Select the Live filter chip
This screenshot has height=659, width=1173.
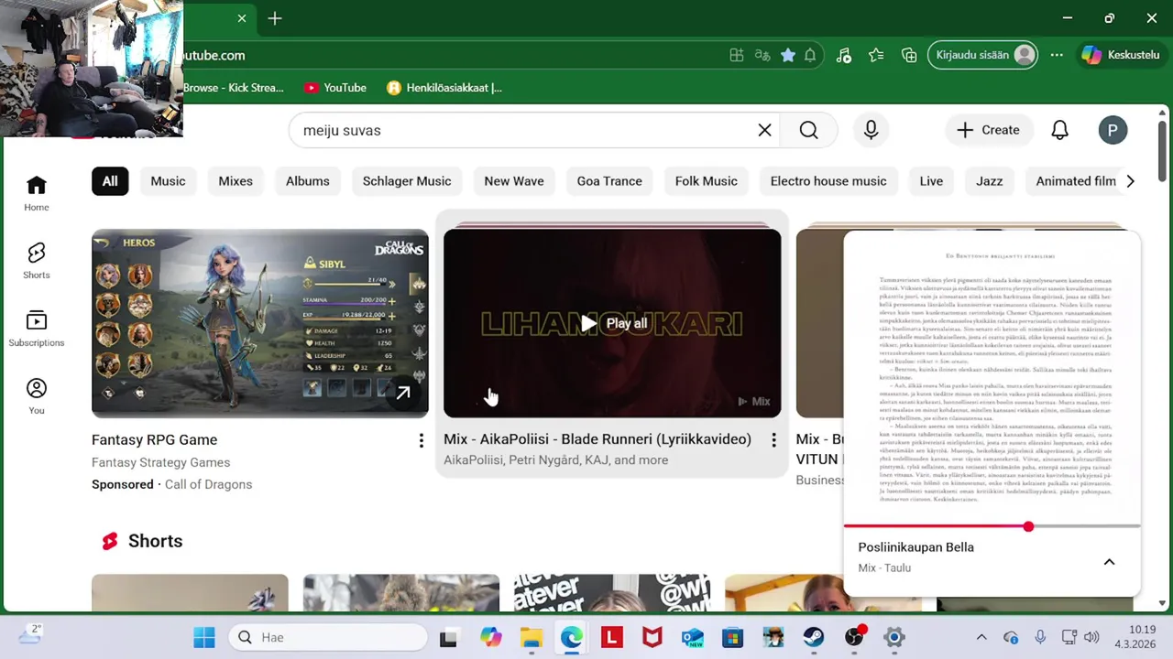point(931,181)
